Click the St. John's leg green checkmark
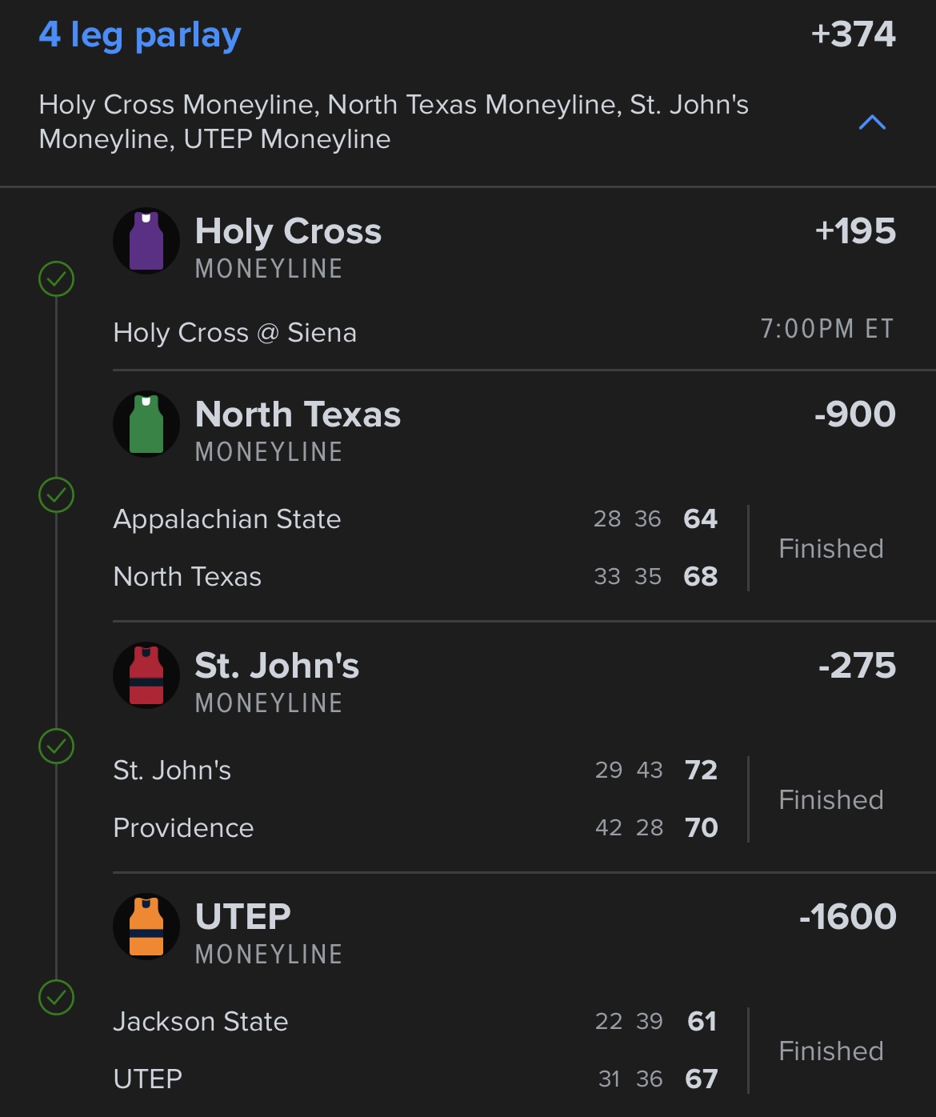The image size is (936, 1117). (57, 747)
